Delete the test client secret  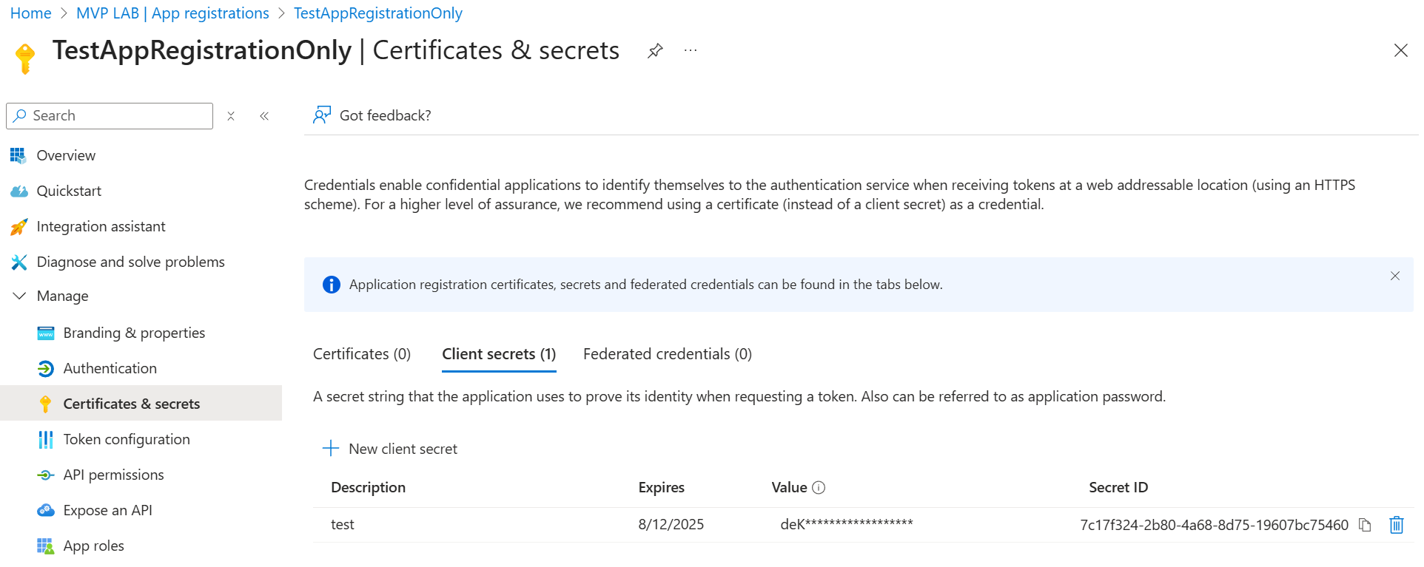coord(1397,525)
